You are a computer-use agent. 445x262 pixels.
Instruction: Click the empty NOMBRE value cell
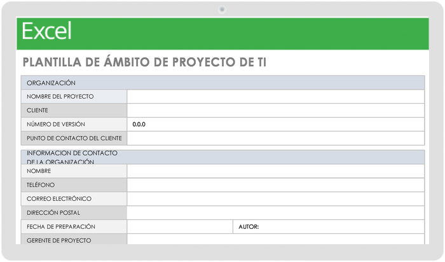[x=275, y=171]
